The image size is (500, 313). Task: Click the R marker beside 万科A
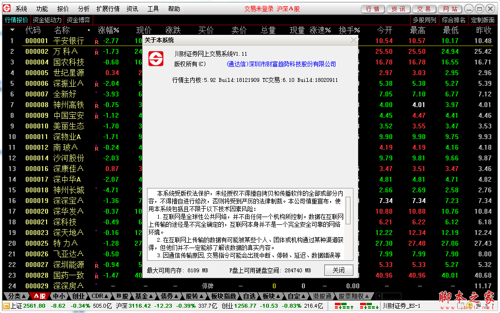tap(97, 52)
